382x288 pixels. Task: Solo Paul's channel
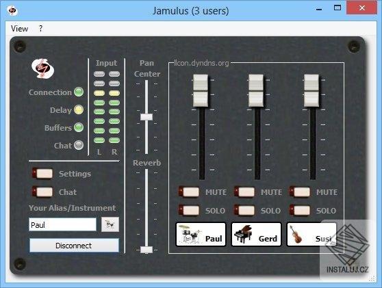point(189,210)
